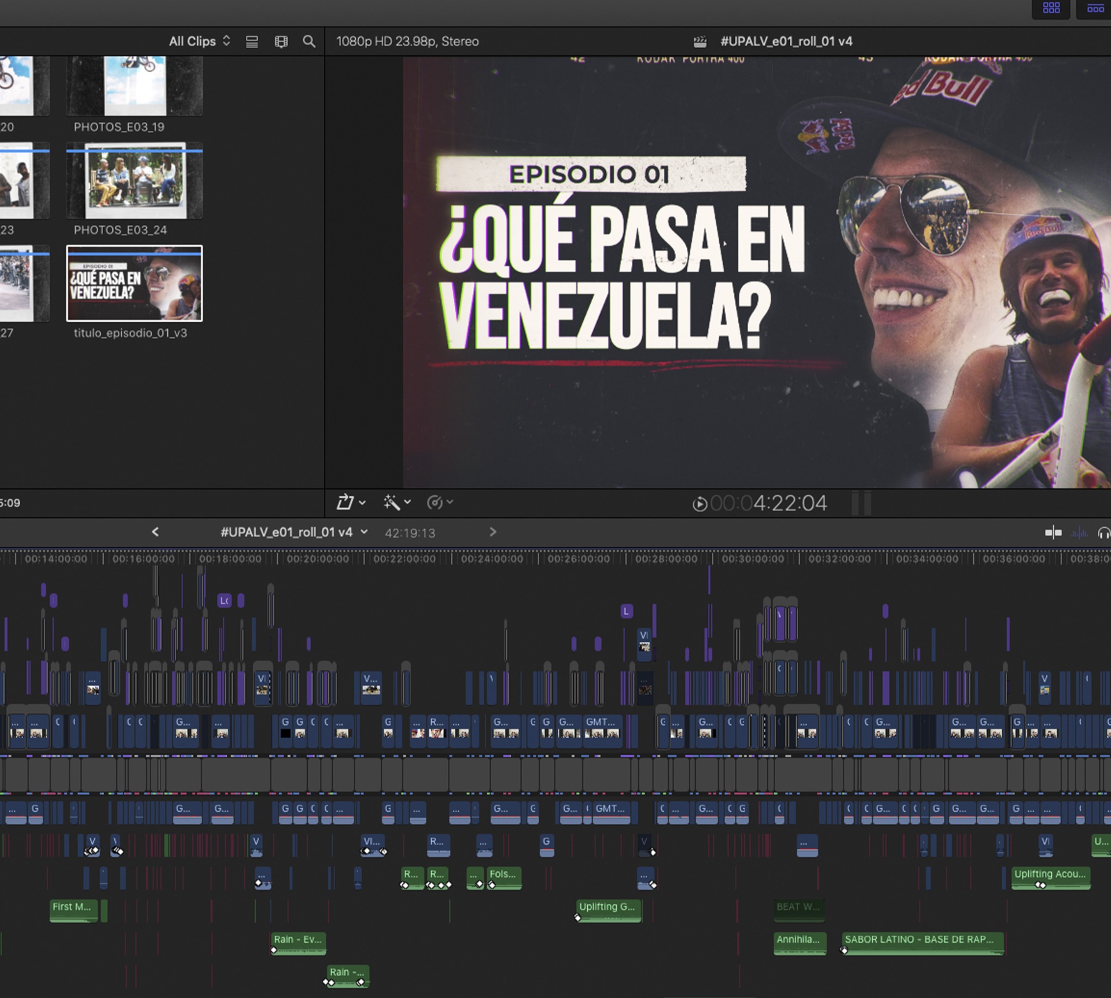Click the clapperboard project icon in viewer

(x=700, y=42)
